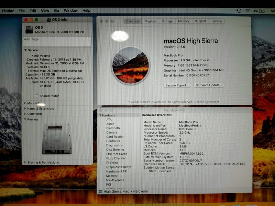Click the Version 10.13.6 text in Overview

(x=174, y=47)
